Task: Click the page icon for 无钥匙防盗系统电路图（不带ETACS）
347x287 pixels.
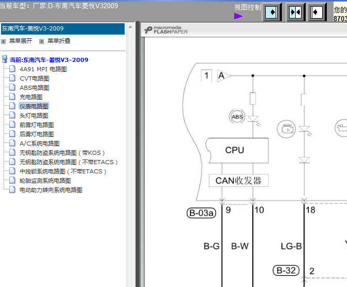Action: (12, 162)
